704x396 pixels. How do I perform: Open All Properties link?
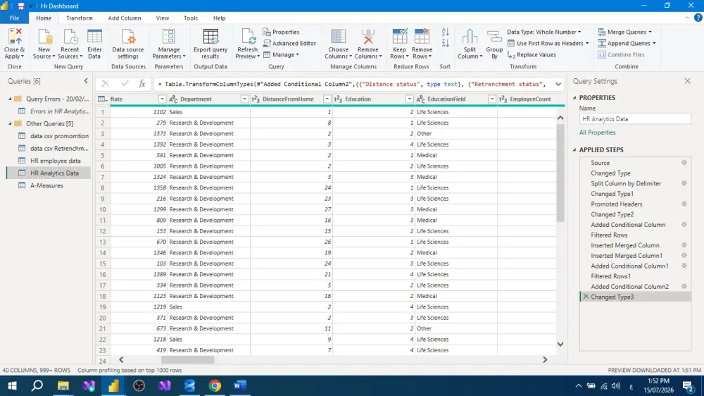(x=597, y=132)
